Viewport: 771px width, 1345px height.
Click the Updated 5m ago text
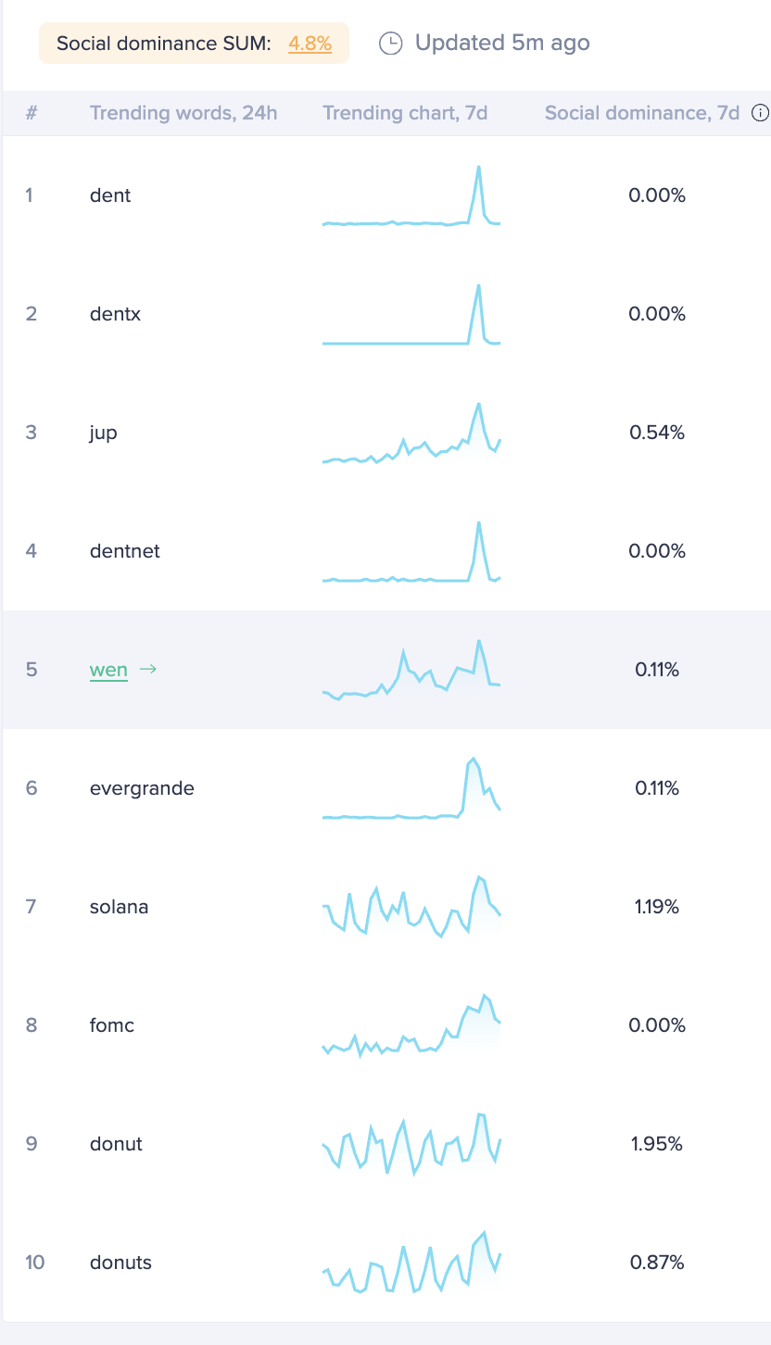click(x=501, y=43)
